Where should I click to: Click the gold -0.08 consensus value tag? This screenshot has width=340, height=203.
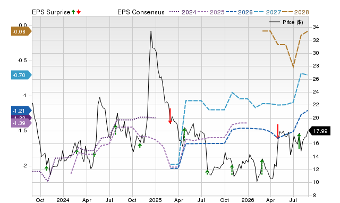[21, 32]
